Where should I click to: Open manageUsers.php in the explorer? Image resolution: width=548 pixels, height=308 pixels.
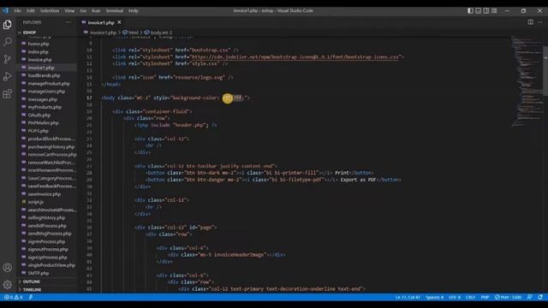(47, 92)
